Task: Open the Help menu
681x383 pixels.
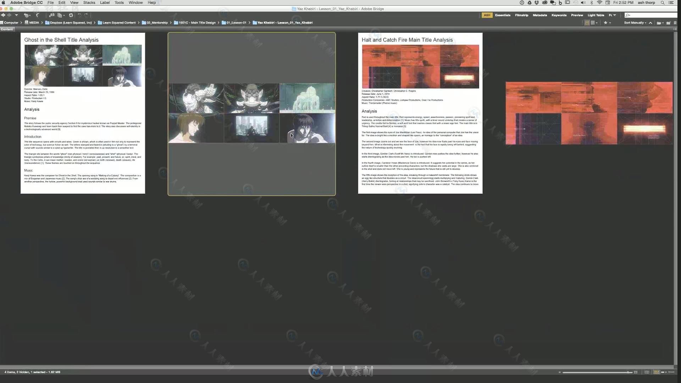Action: 152,2
